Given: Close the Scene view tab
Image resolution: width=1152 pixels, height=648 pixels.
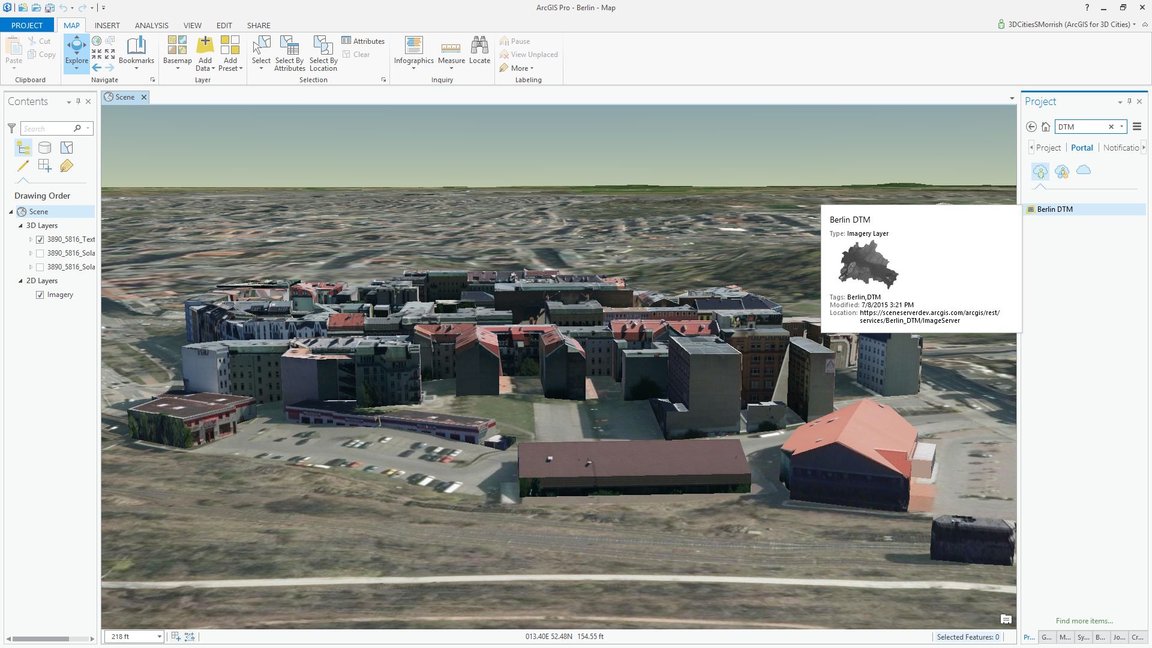Looking at the screenshot, I should [144, 97].
